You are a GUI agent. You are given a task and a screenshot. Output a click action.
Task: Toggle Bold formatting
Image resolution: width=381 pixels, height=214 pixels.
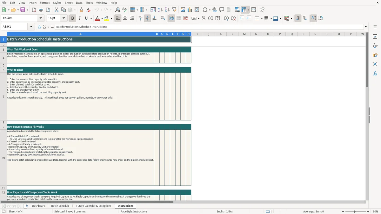[72, 18]
